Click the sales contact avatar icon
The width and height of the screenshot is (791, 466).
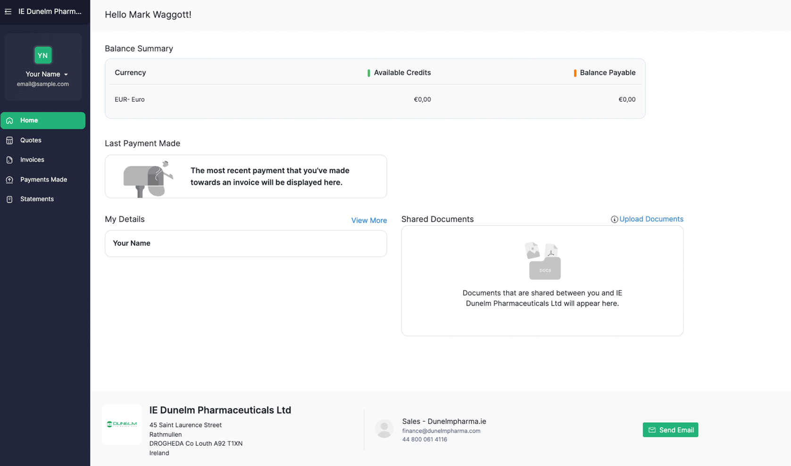[384, 429]
